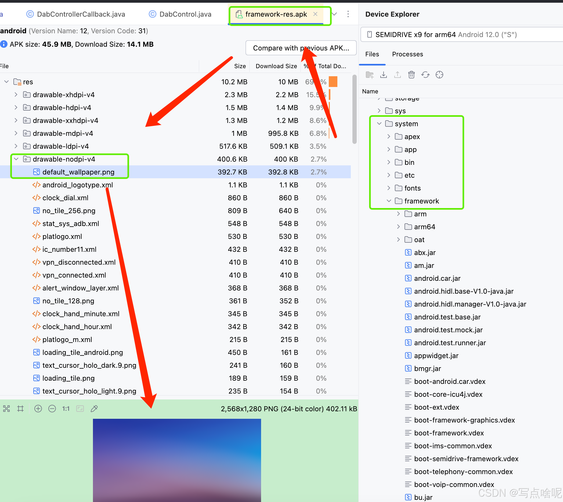Click the download file icon in Device Explorer
Screen dimensions: 563x502
[383, 75]
